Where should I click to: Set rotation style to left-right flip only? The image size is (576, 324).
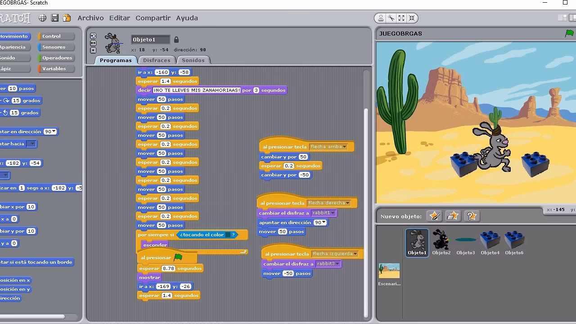click(x=93, y=43)
